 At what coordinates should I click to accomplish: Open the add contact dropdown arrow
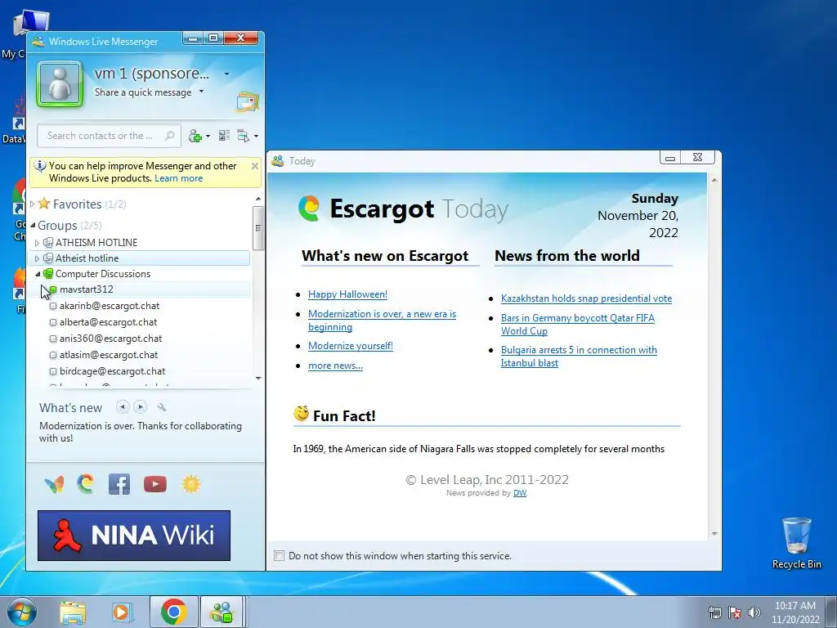coord(208,137)
